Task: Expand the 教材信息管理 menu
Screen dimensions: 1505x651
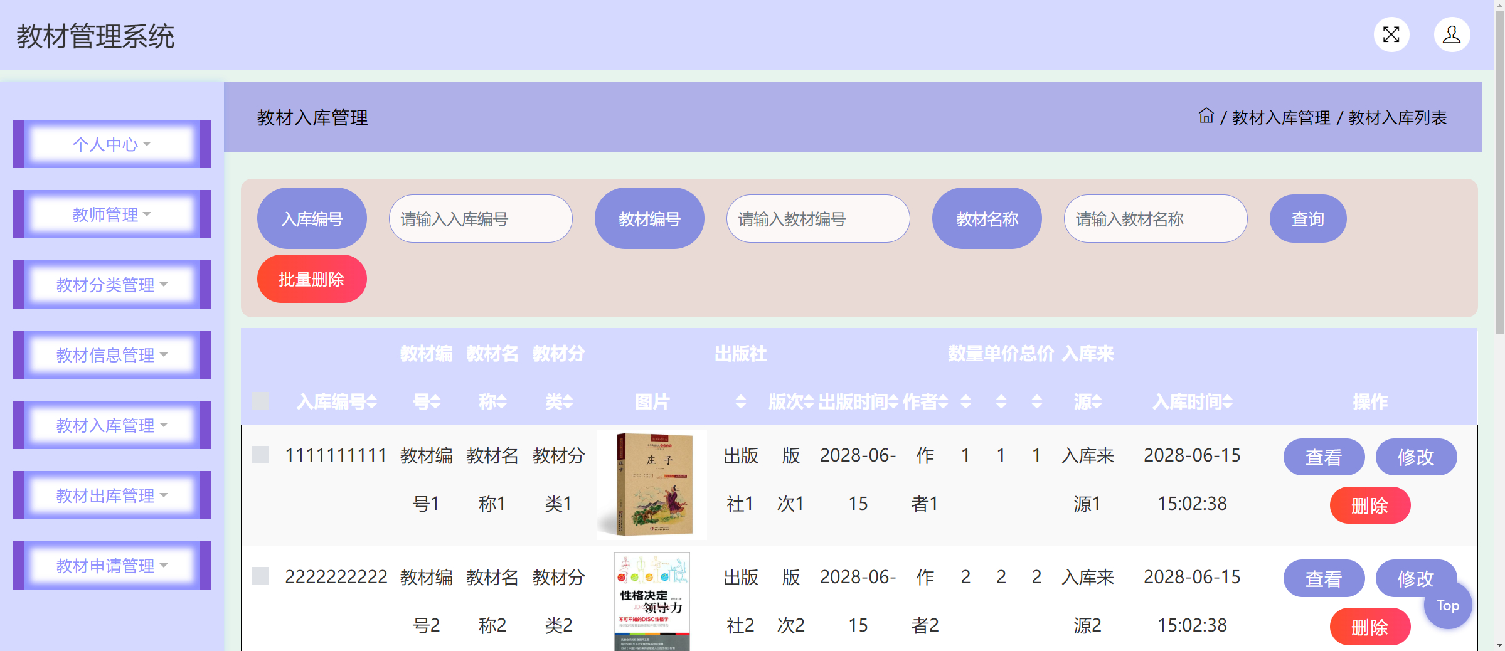Action: pos(112,355)
